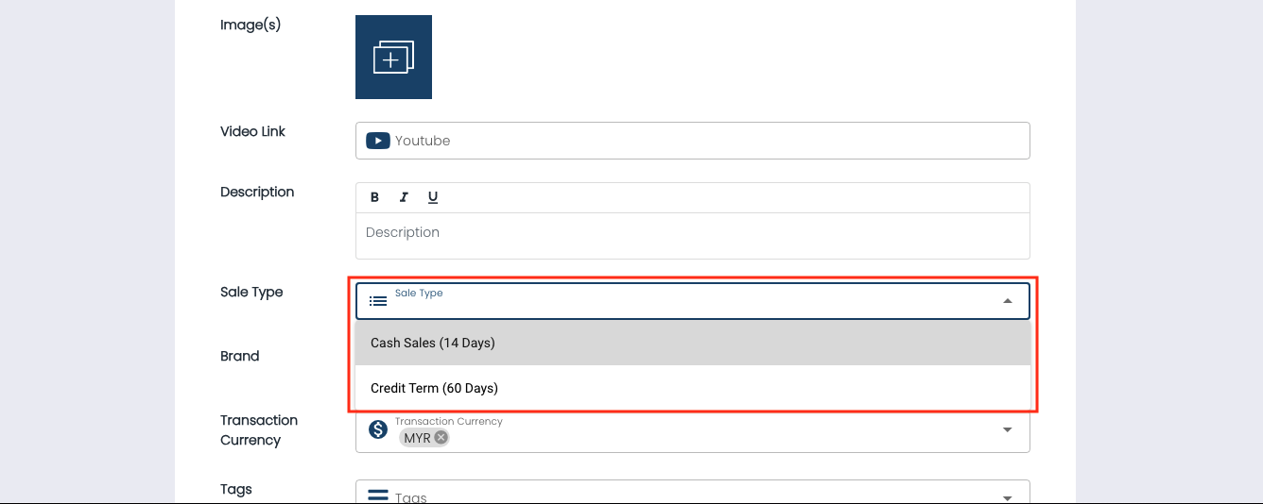Click the dollar icon in Transaction Currency
This screenshot has width=1263, height=504.
[x=378, y=429]
